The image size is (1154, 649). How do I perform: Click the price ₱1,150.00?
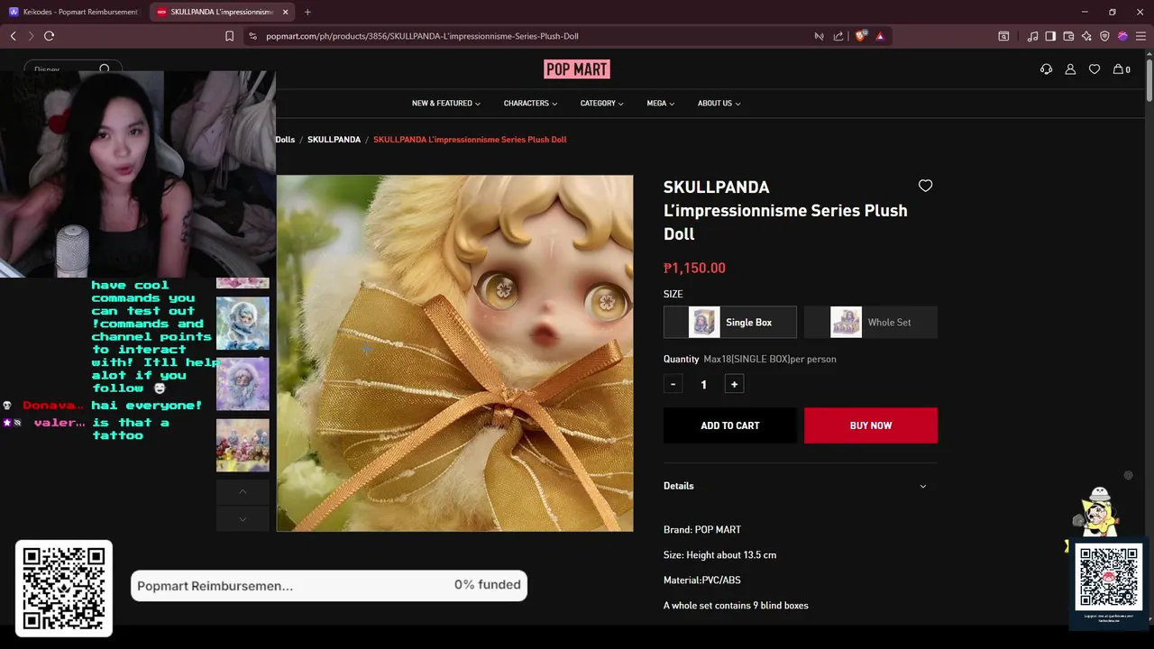pyautogui.click(x=694, y=268)
